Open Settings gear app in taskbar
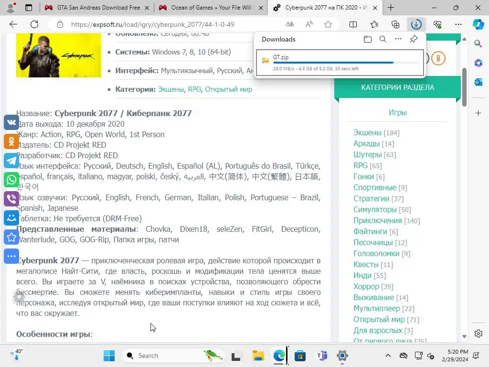This screenshot has width=489, height=367. (x=342, y=356)
